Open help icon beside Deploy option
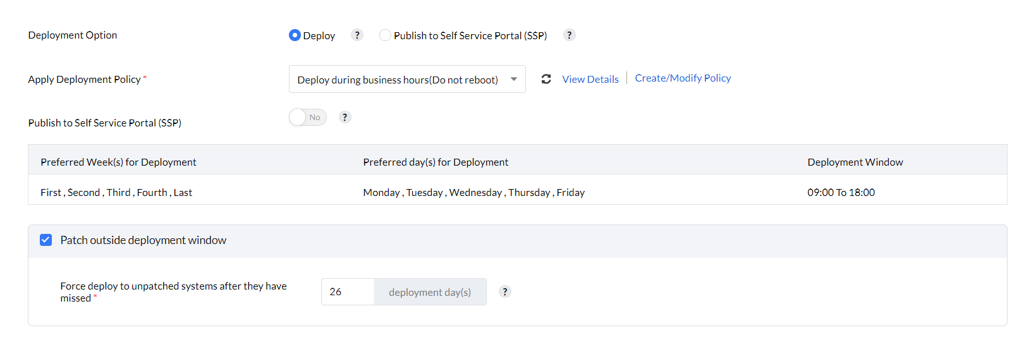This screenshot has width=1031, height=342. [357, 35]
